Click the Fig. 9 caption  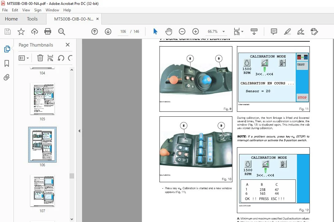coord(227,109)
